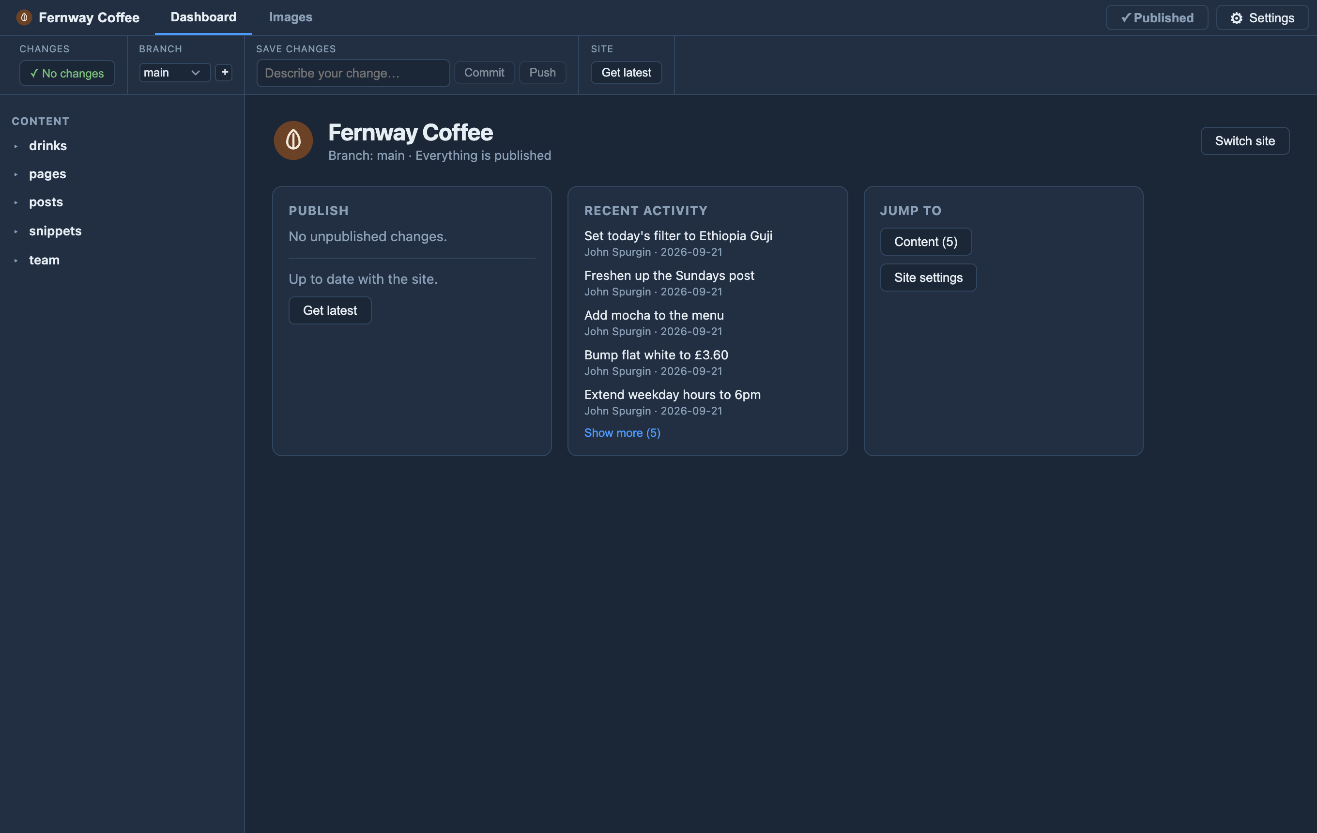Click the plus icon to create a branch

[224, 72]
